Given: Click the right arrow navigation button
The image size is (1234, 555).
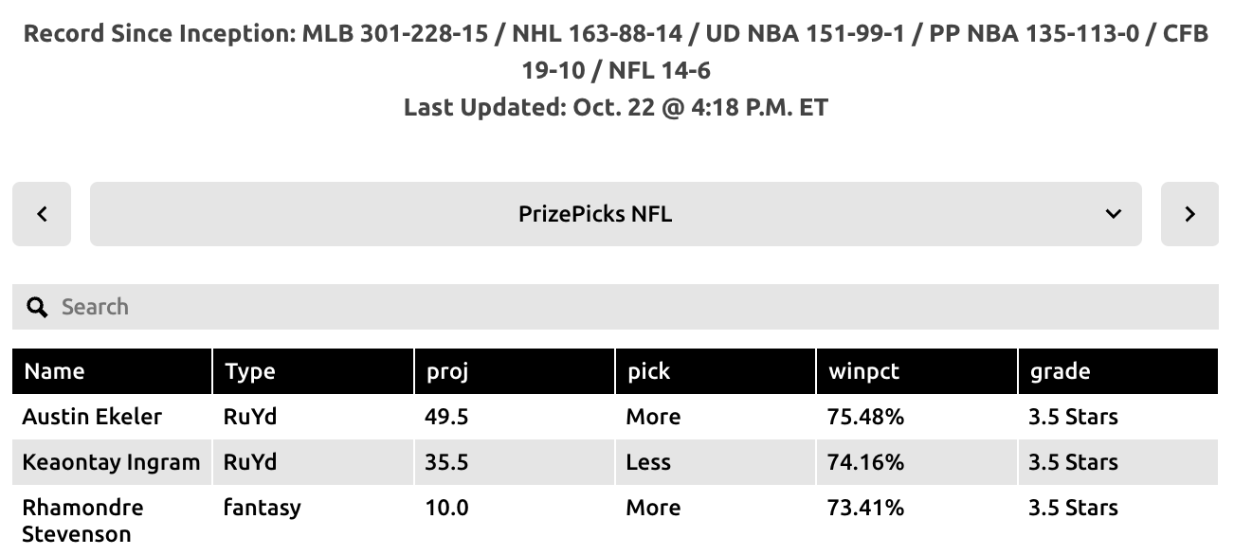Looking at the screenshot, I should coord(1189,214).
